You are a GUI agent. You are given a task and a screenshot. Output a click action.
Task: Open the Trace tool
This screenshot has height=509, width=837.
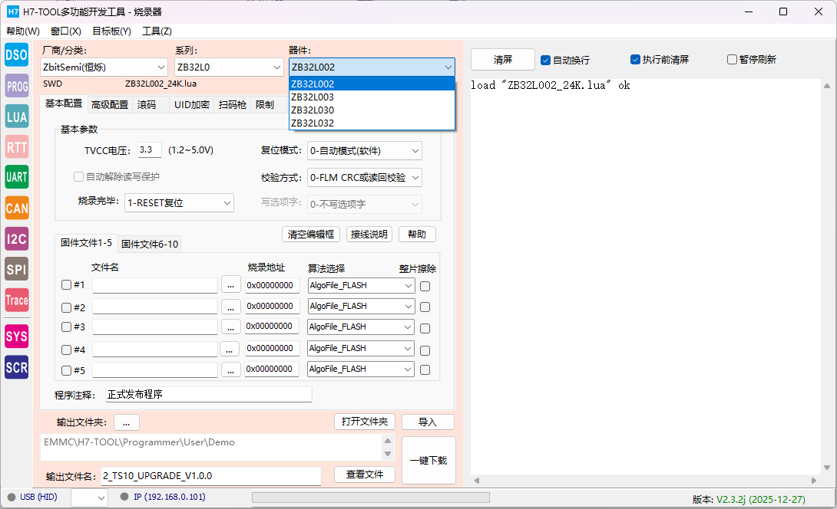[x=16, y=300]
